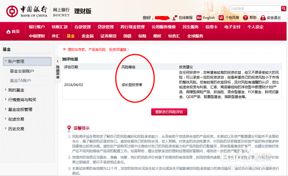Click the 重新进行风险评估 button
This screenshot has width=288, height=176.
(169, 112)
